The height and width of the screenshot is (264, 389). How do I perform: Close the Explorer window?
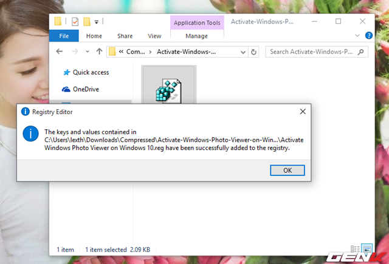tap(362, 22)
